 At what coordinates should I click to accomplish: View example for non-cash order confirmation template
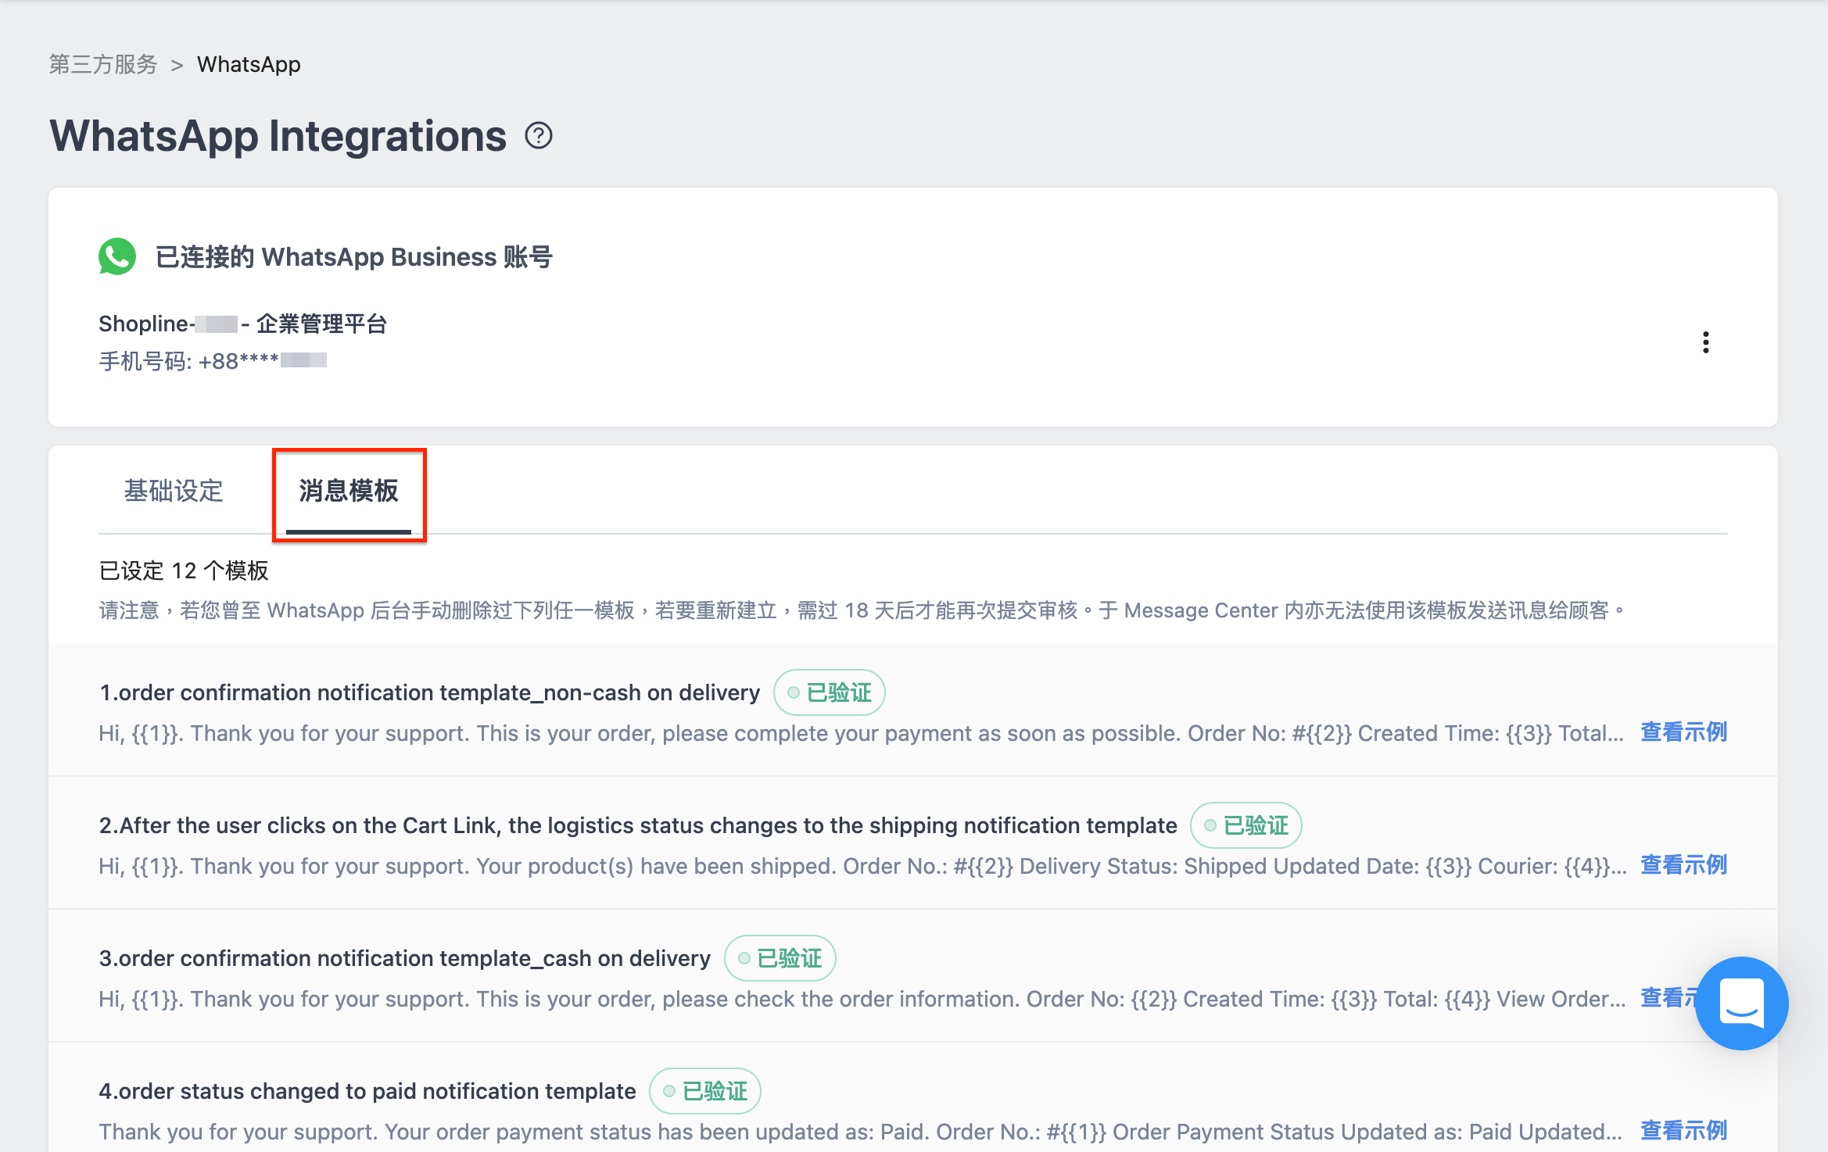1683,732
